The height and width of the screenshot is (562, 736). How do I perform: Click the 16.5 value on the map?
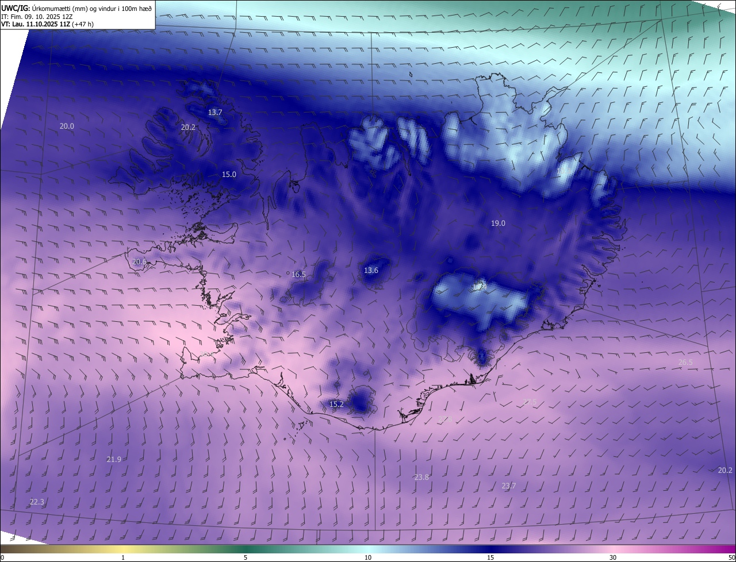pyautogui.click(x=298, y=275)
